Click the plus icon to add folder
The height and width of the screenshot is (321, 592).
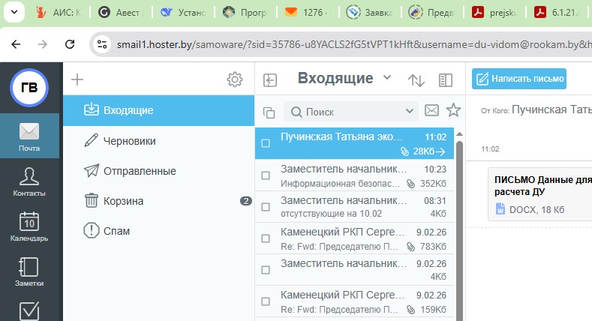click(77, 79)
